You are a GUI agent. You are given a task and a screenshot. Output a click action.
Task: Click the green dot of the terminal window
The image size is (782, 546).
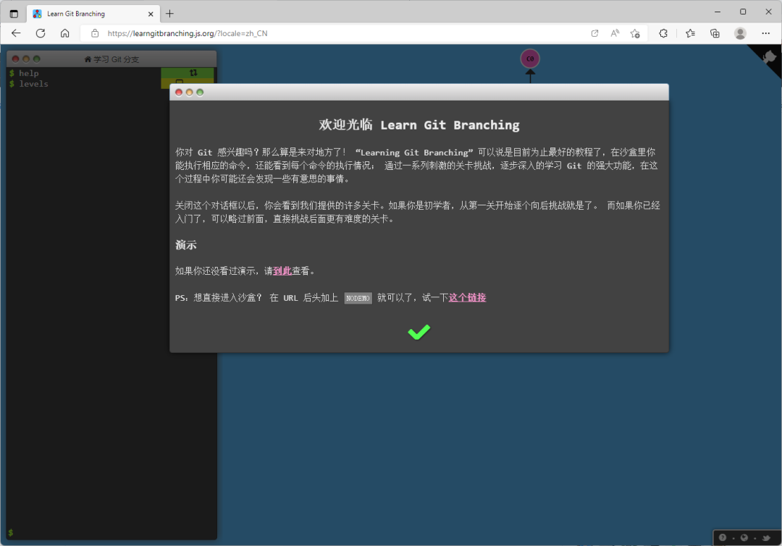click(x=36, y=59)
